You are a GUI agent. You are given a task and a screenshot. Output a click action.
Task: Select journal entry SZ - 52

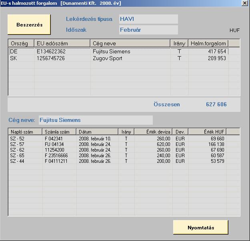pos(17,139)
